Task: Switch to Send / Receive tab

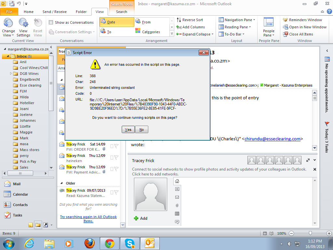Action: [55, 12]
